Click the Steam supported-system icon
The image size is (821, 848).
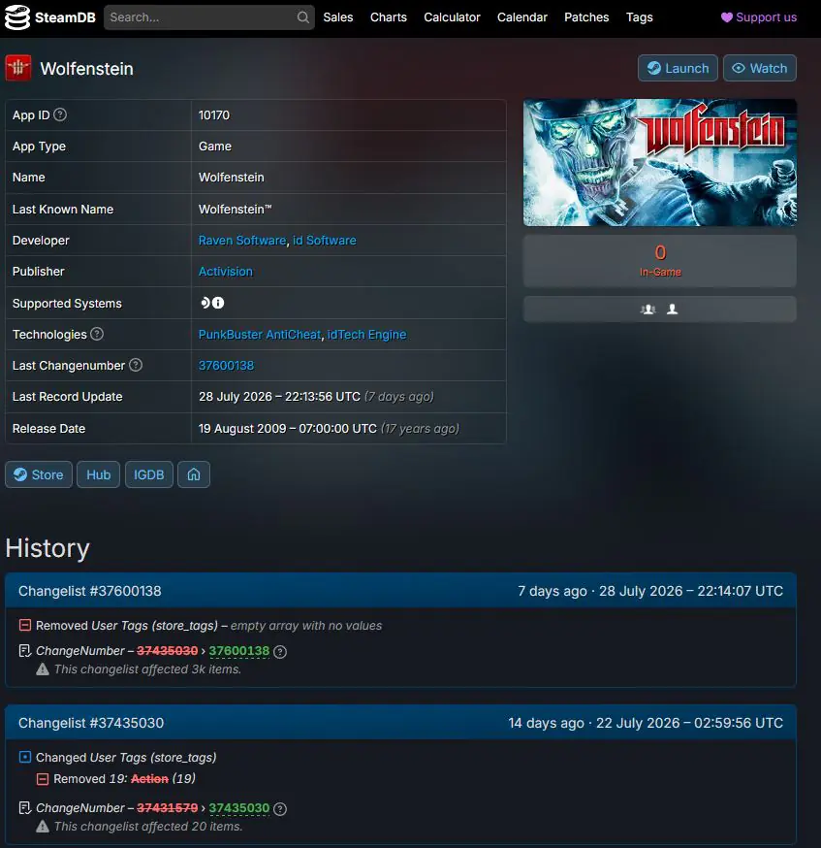[x=205, y=303]
